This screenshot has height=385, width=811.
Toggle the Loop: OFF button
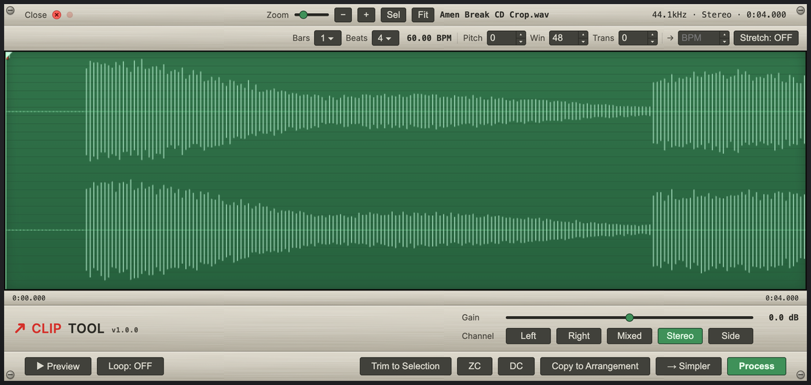point(131,366)
